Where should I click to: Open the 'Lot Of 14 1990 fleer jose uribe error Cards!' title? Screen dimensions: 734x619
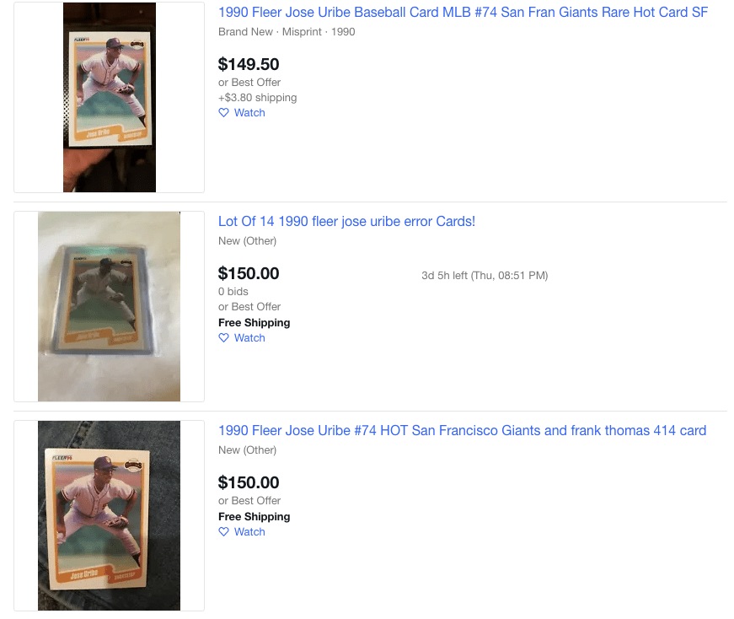click(x=346, y=222)
